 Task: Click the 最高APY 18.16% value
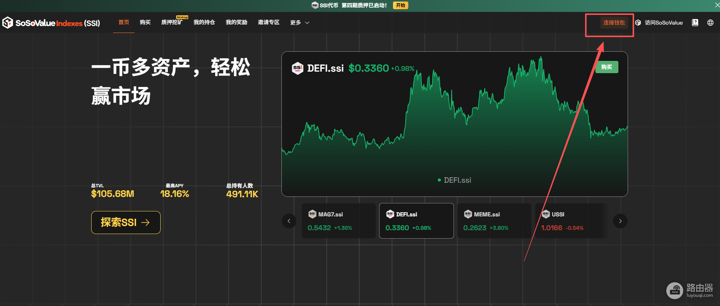[174, 194]
